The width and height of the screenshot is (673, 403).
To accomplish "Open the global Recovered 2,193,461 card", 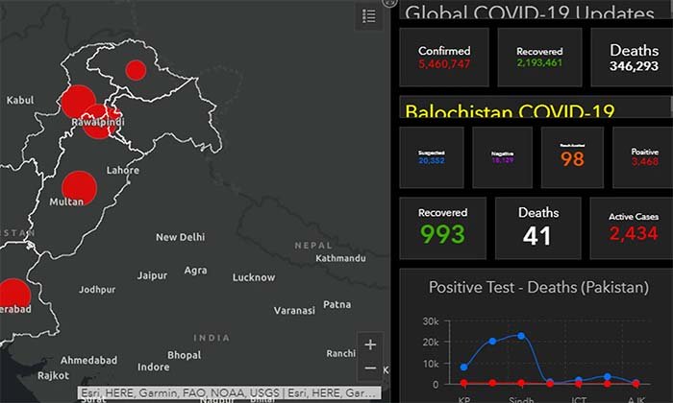I will (539, 58).
